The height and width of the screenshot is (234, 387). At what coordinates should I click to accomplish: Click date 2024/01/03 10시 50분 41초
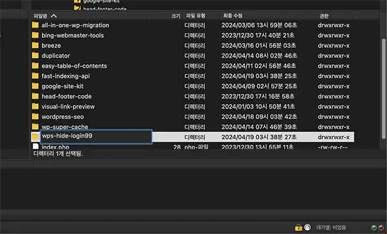tap(258, 107)
